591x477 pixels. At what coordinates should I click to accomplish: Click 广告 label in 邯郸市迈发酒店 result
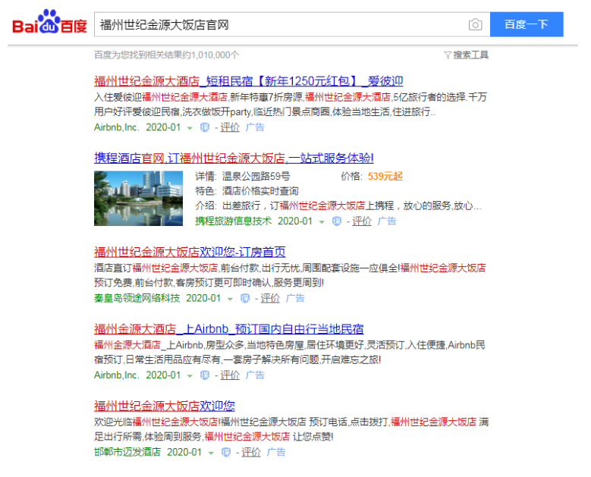pyautogui.click(x=276, y=452)
